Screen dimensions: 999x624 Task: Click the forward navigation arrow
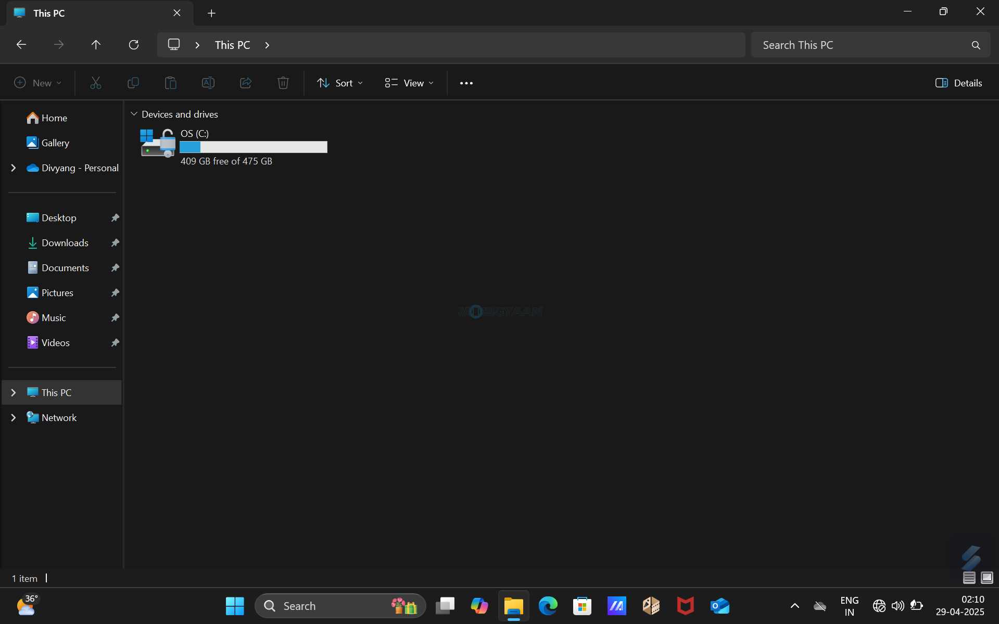click(x=59, y=45)
